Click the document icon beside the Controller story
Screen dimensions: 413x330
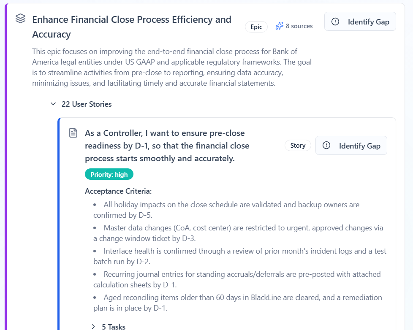pos(73,132)
